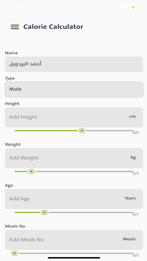Tap the home indicator bar at bottom
Image resolution: width=147 pixels, height=261 pixels.
(74, 258)
